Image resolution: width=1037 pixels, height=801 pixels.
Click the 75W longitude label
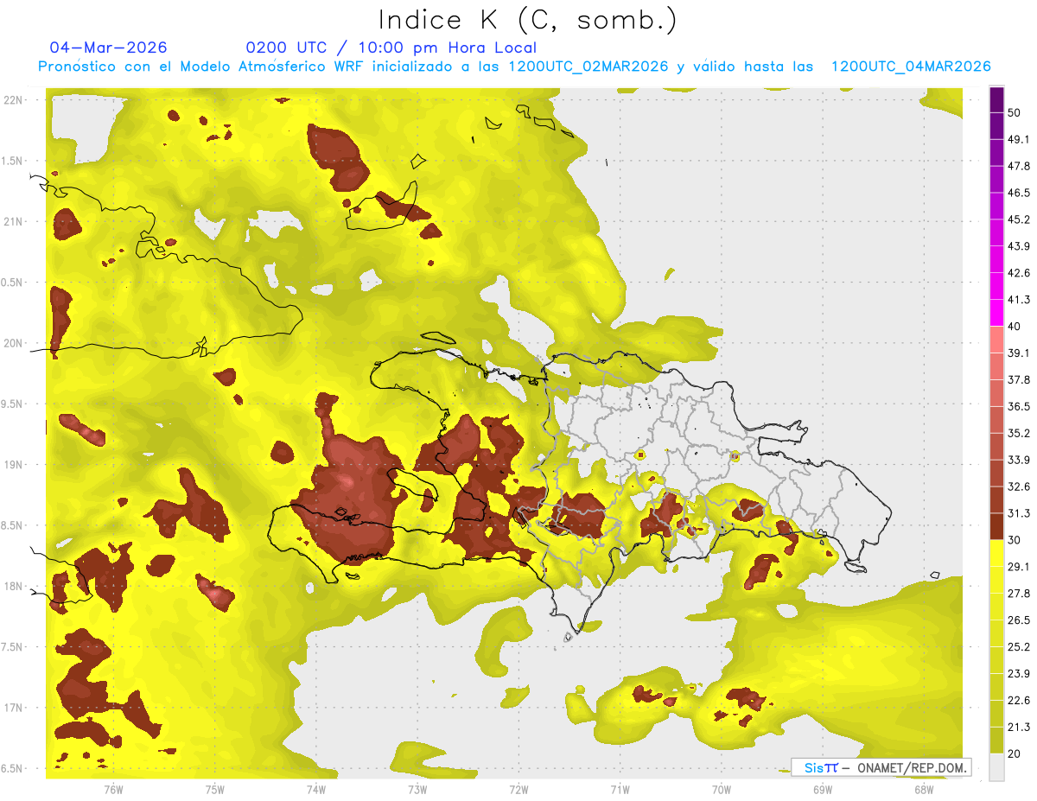point(214,789)
